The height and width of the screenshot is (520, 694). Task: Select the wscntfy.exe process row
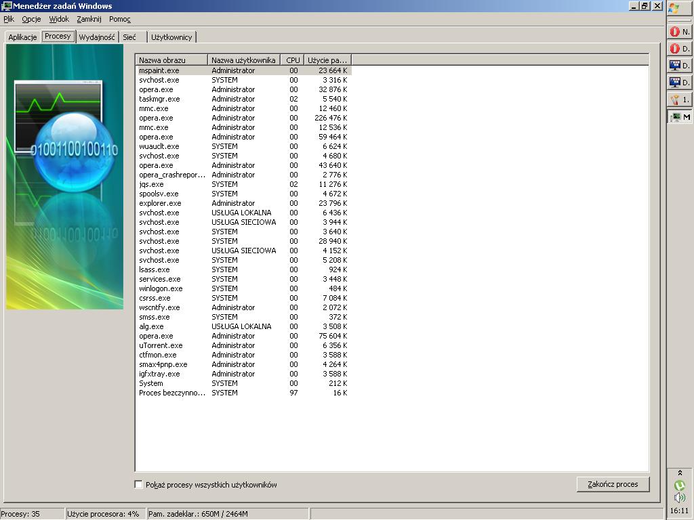click(243, 307)
